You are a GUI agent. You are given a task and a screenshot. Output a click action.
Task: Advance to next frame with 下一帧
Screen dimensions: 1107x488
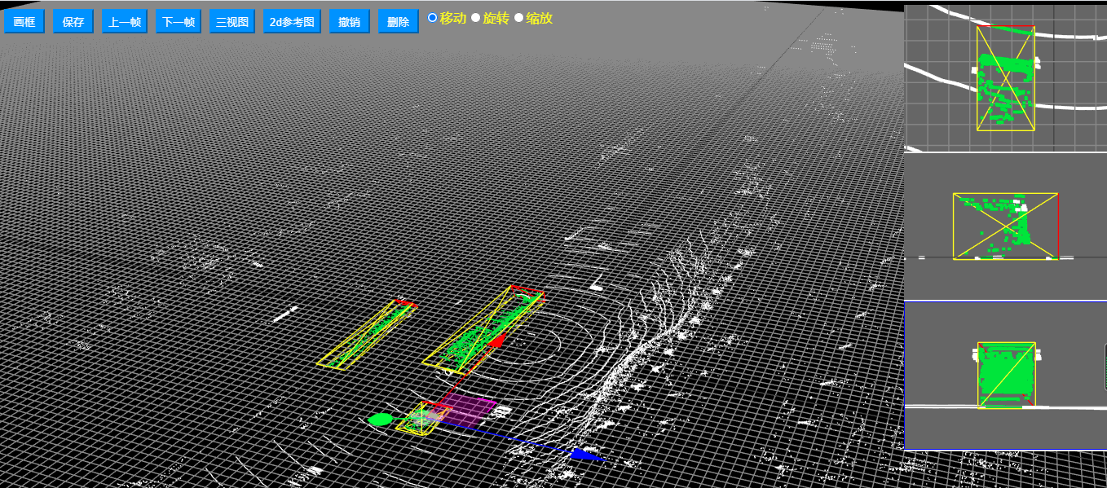(x=179, y=22)
